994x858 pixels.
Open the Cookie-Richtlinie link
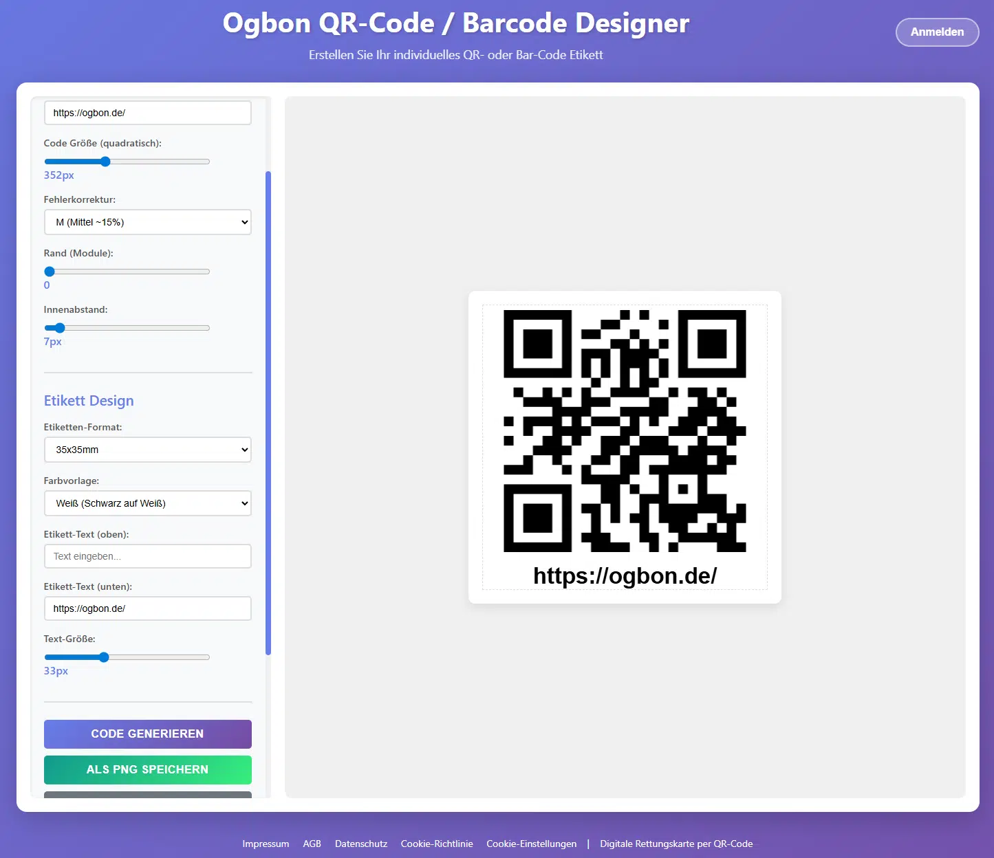tap(437, 844)
